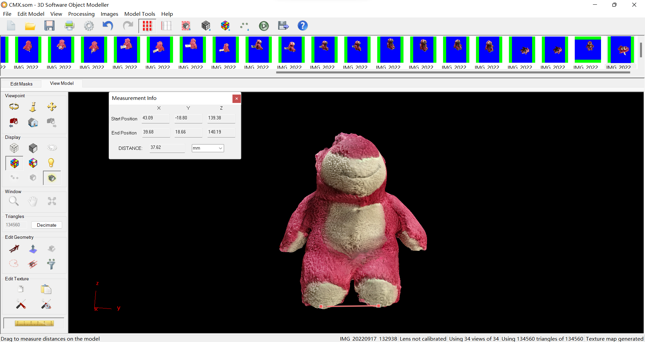Enable the shiny textured cube display mode
Image resolution: width=645 pixels, height=342 pixels.
[33, 163]
